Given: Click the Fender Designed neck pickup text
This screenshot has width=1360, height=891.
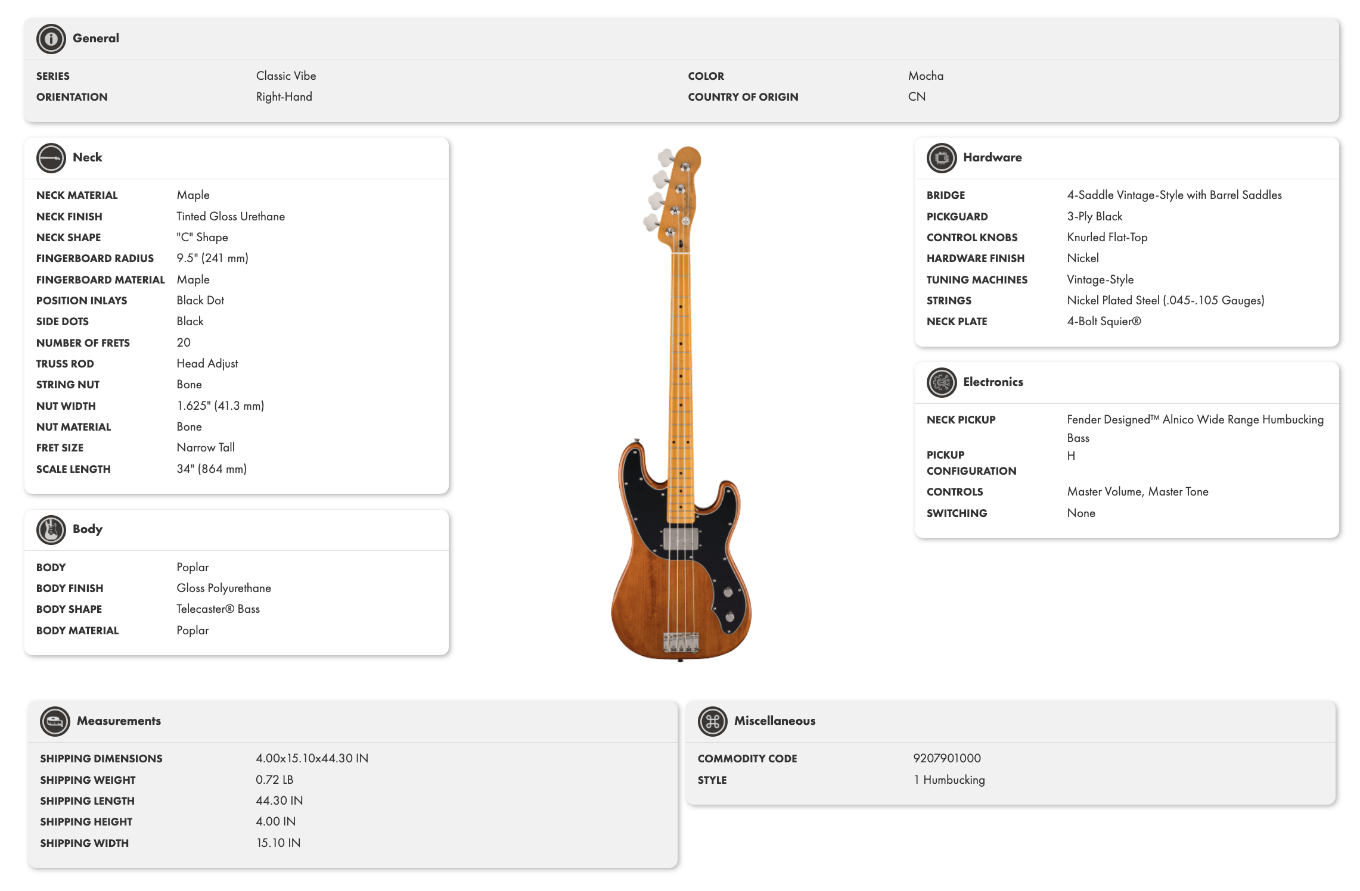Looking at the screenshot, I should click(x=1194, y=419).
